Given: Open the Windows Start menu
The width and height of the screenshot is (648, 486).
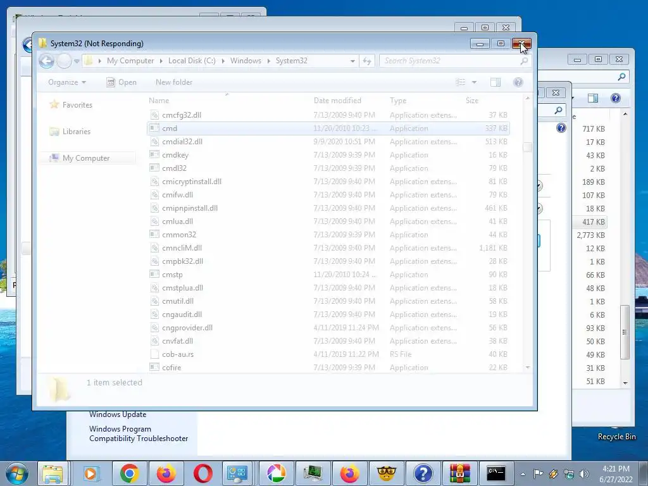Looking at the screenshot, I should click(x=16, y=473).
